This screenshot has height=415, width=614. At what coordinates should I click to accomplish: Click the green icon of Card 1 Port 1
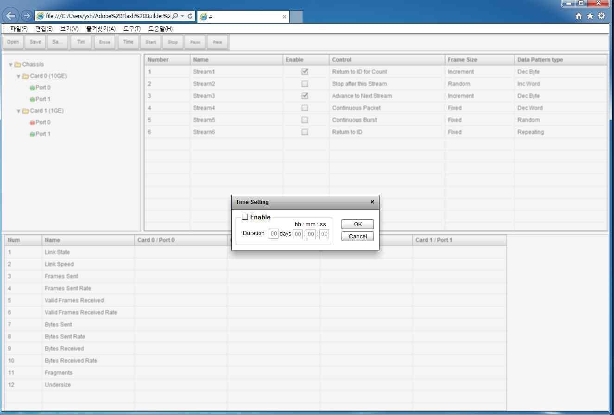click(x=32, y=134)
